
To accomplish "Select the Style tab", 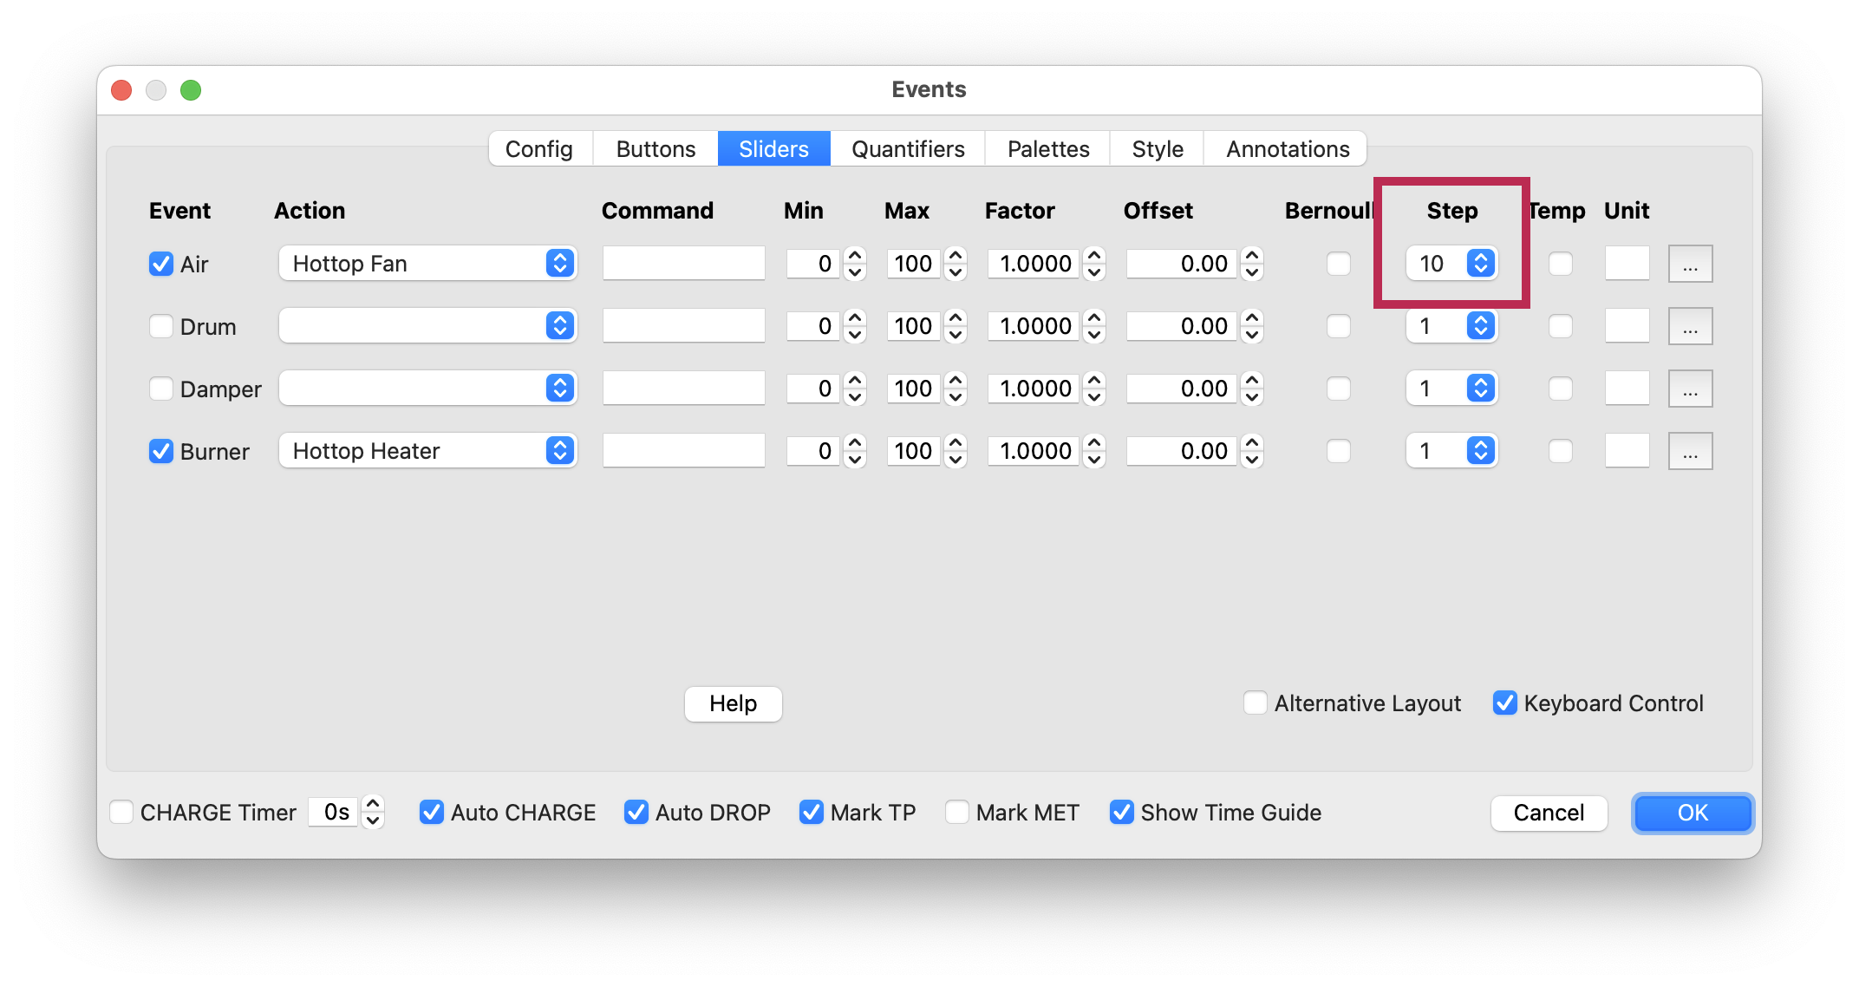I will pyautogui.click(x=1157, y=148).
